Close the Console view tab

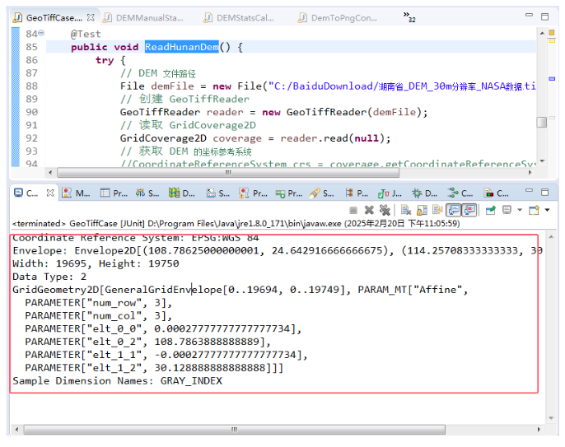click(x=50, y=193)
